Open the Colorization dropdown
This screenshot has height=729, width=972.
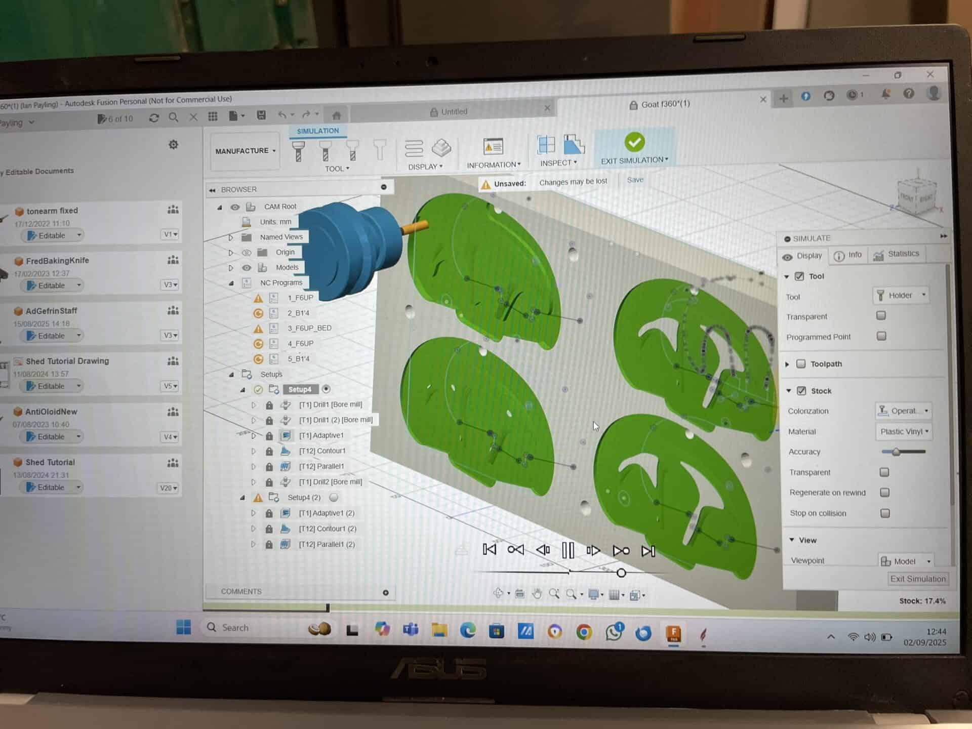click(904, 411)
